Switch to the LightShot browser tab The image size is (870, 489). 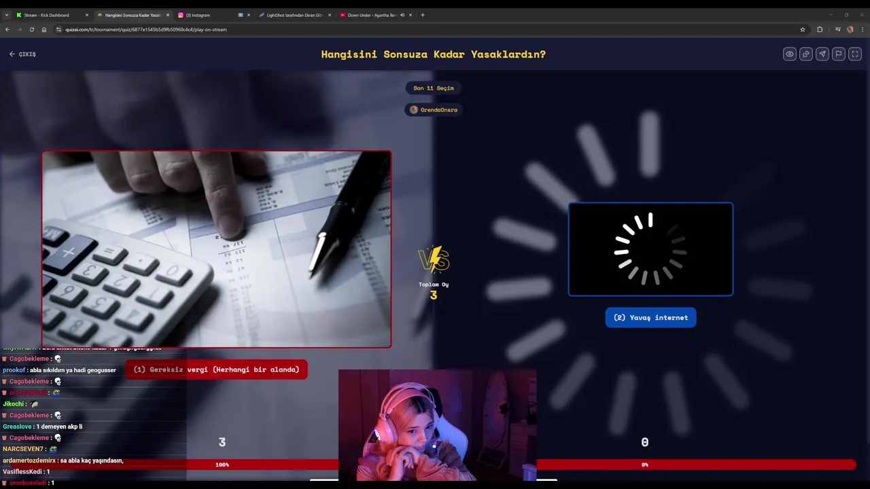click(x=294, y=15)
